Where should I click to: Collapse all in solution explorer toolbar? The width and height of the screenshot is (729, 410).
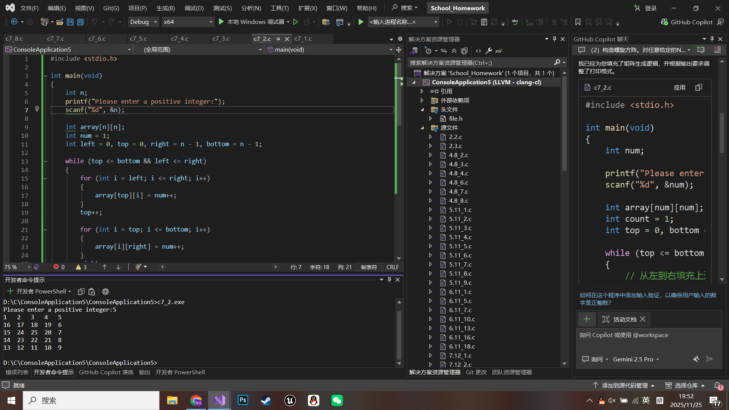[454, 50]
